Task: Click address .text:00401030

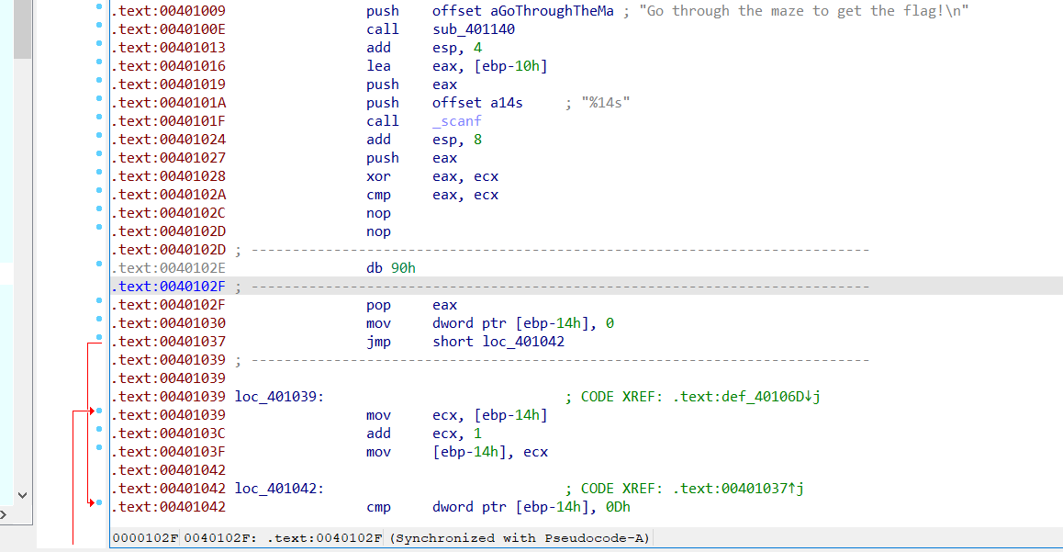Action: 168,322
